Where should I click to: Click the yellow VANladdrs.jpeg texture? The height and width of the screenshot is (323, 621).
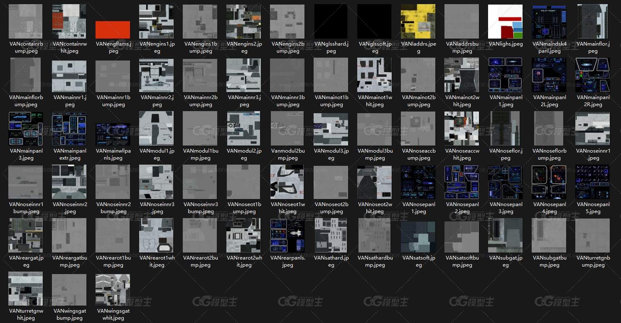pyautogui.click(x=418, y=22)
